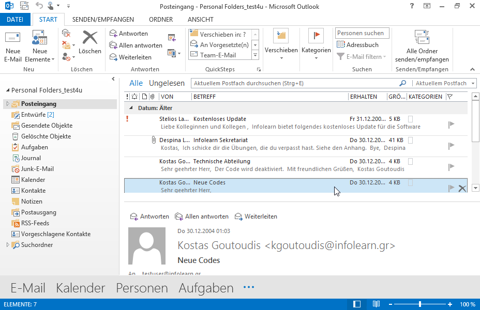
Task: Toggle category box for Technische Abteilung email
Action: (411, 161)
